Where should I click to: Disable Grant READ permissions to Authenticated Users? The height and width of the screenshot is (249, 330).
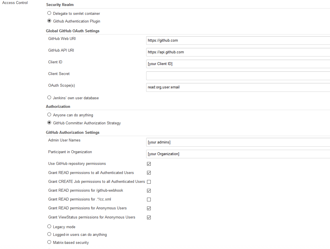tap(149, 173)
